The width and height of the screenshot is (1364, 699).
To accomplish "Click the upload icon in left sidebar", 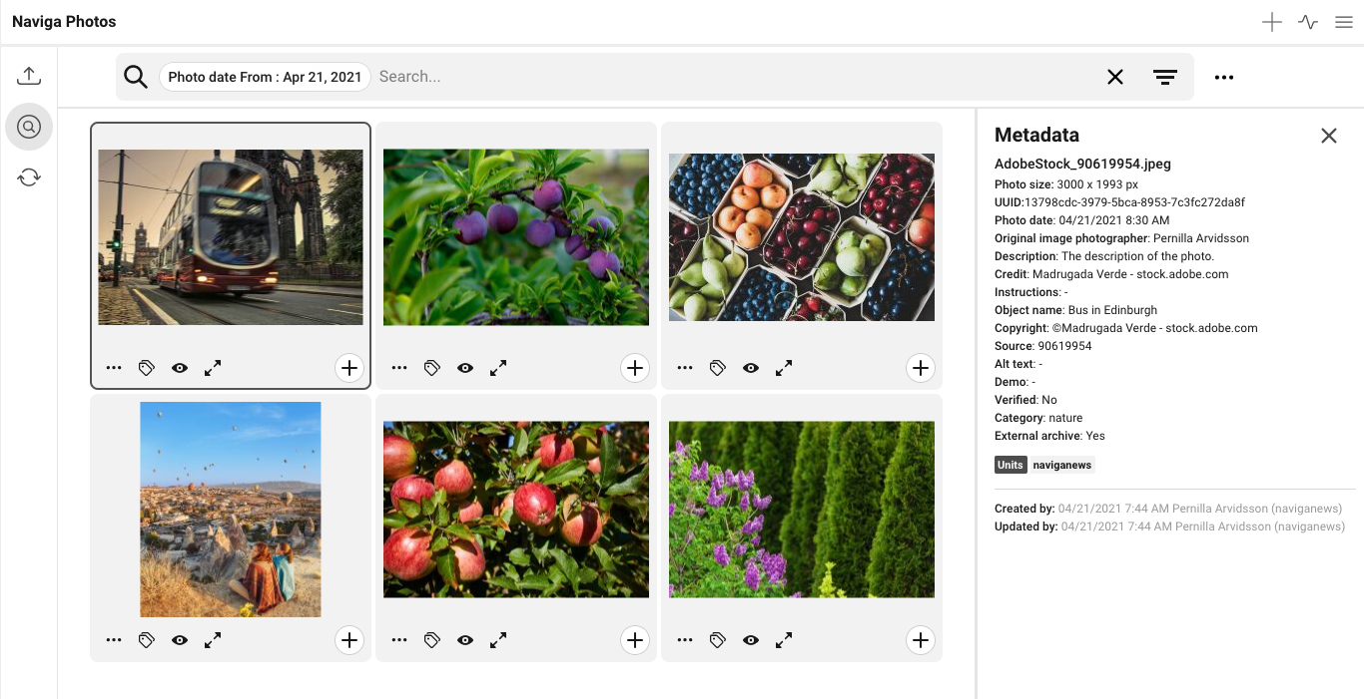I will point(29,76).
